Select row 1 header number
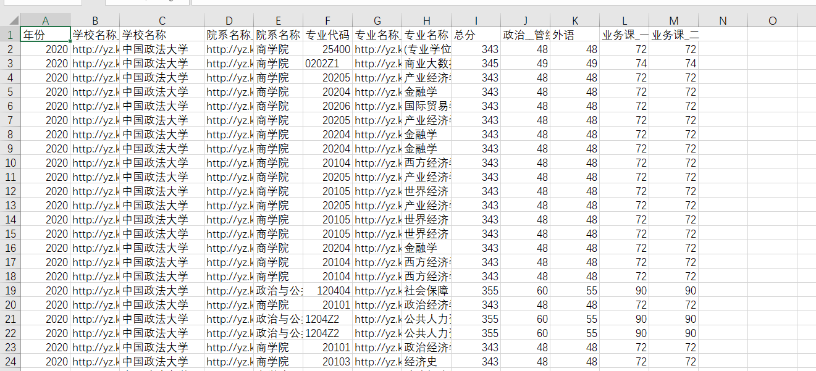816x371 pixels. point(11,35)
